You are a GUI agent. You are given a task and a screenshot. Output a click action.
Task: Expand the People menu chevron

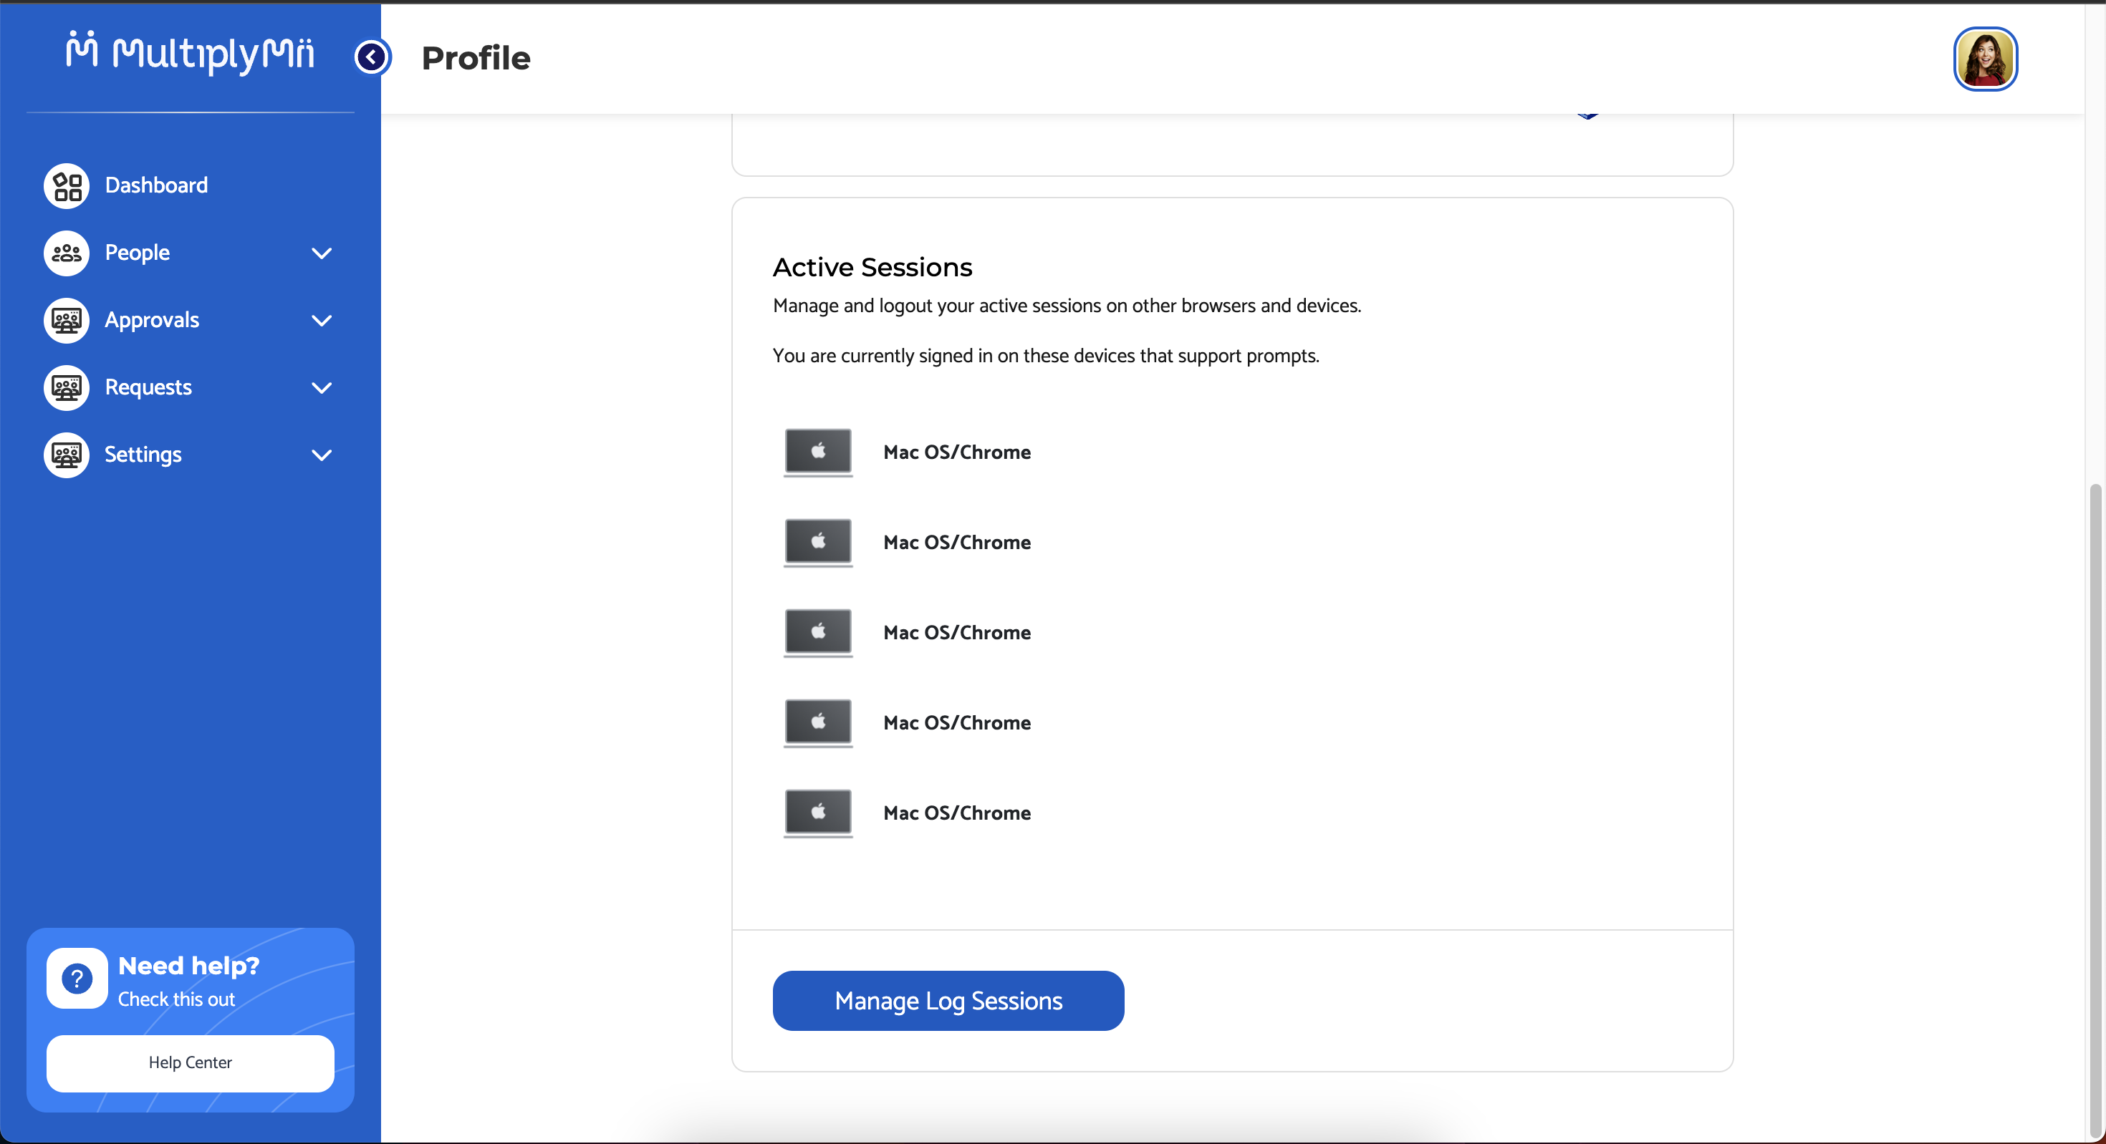322,253
